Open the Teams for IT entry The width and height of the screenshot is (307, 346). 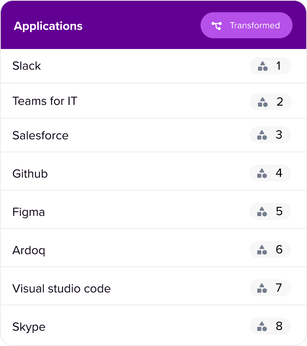click(45, 101)
